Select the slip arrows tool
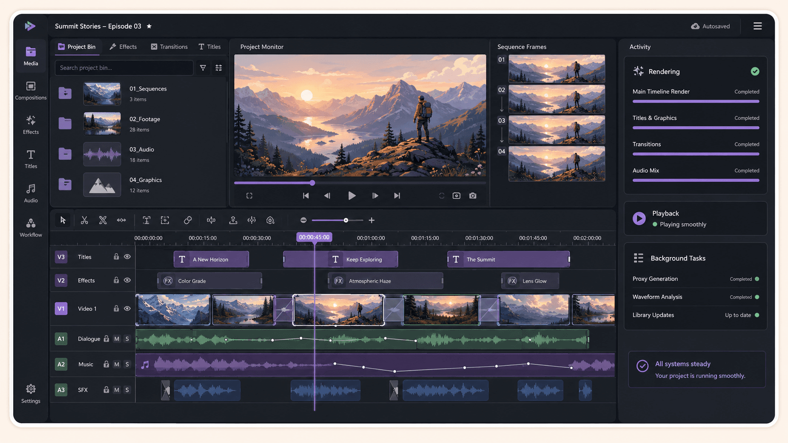Screen dimensions: 788x443 tap(121, 220)
